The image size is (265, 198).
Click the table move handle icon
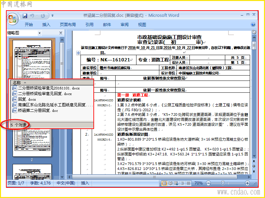[x=78, y=53]
